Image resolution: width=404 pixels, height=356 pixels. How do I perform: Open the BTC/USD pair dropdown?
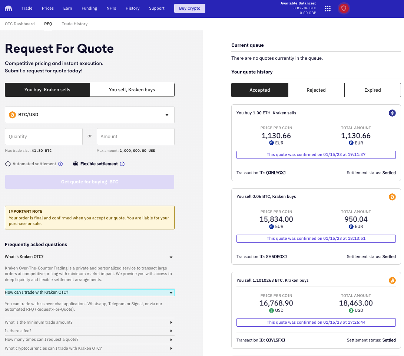click(x=90, y=115)
